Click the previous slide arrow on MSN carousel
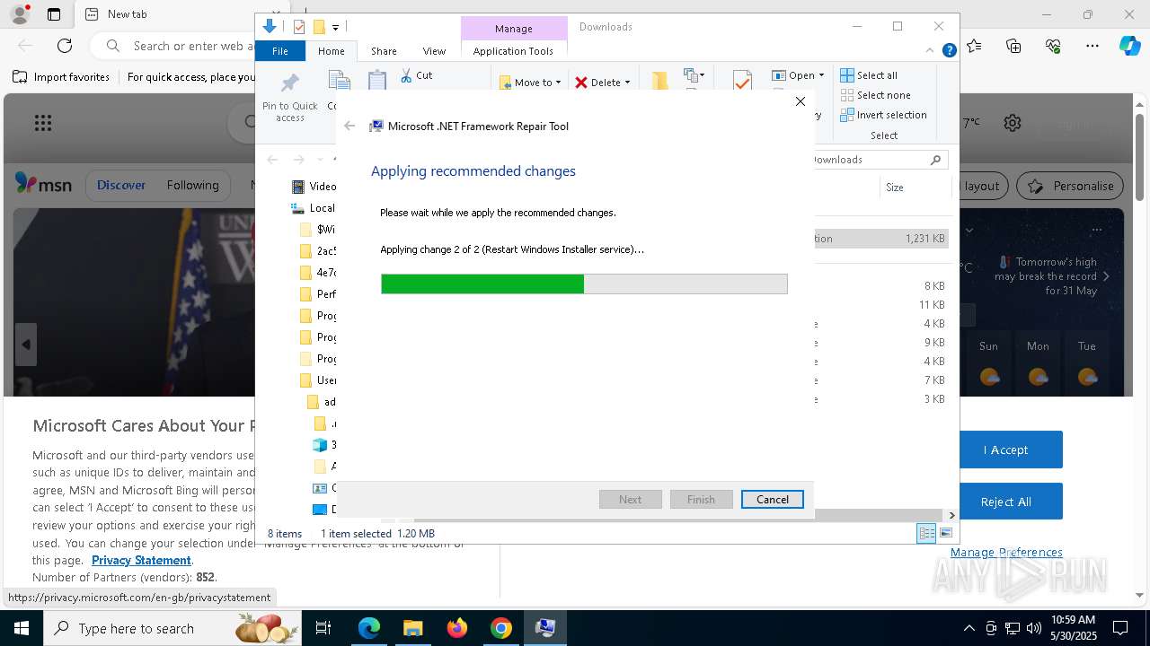1150x646 pixels. [25, 345]
